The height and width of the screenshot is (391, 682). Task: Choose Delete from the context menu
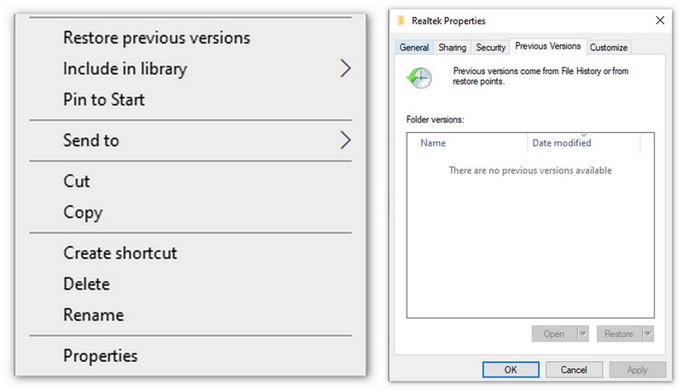pyautogui.click(x=86, y=284)
